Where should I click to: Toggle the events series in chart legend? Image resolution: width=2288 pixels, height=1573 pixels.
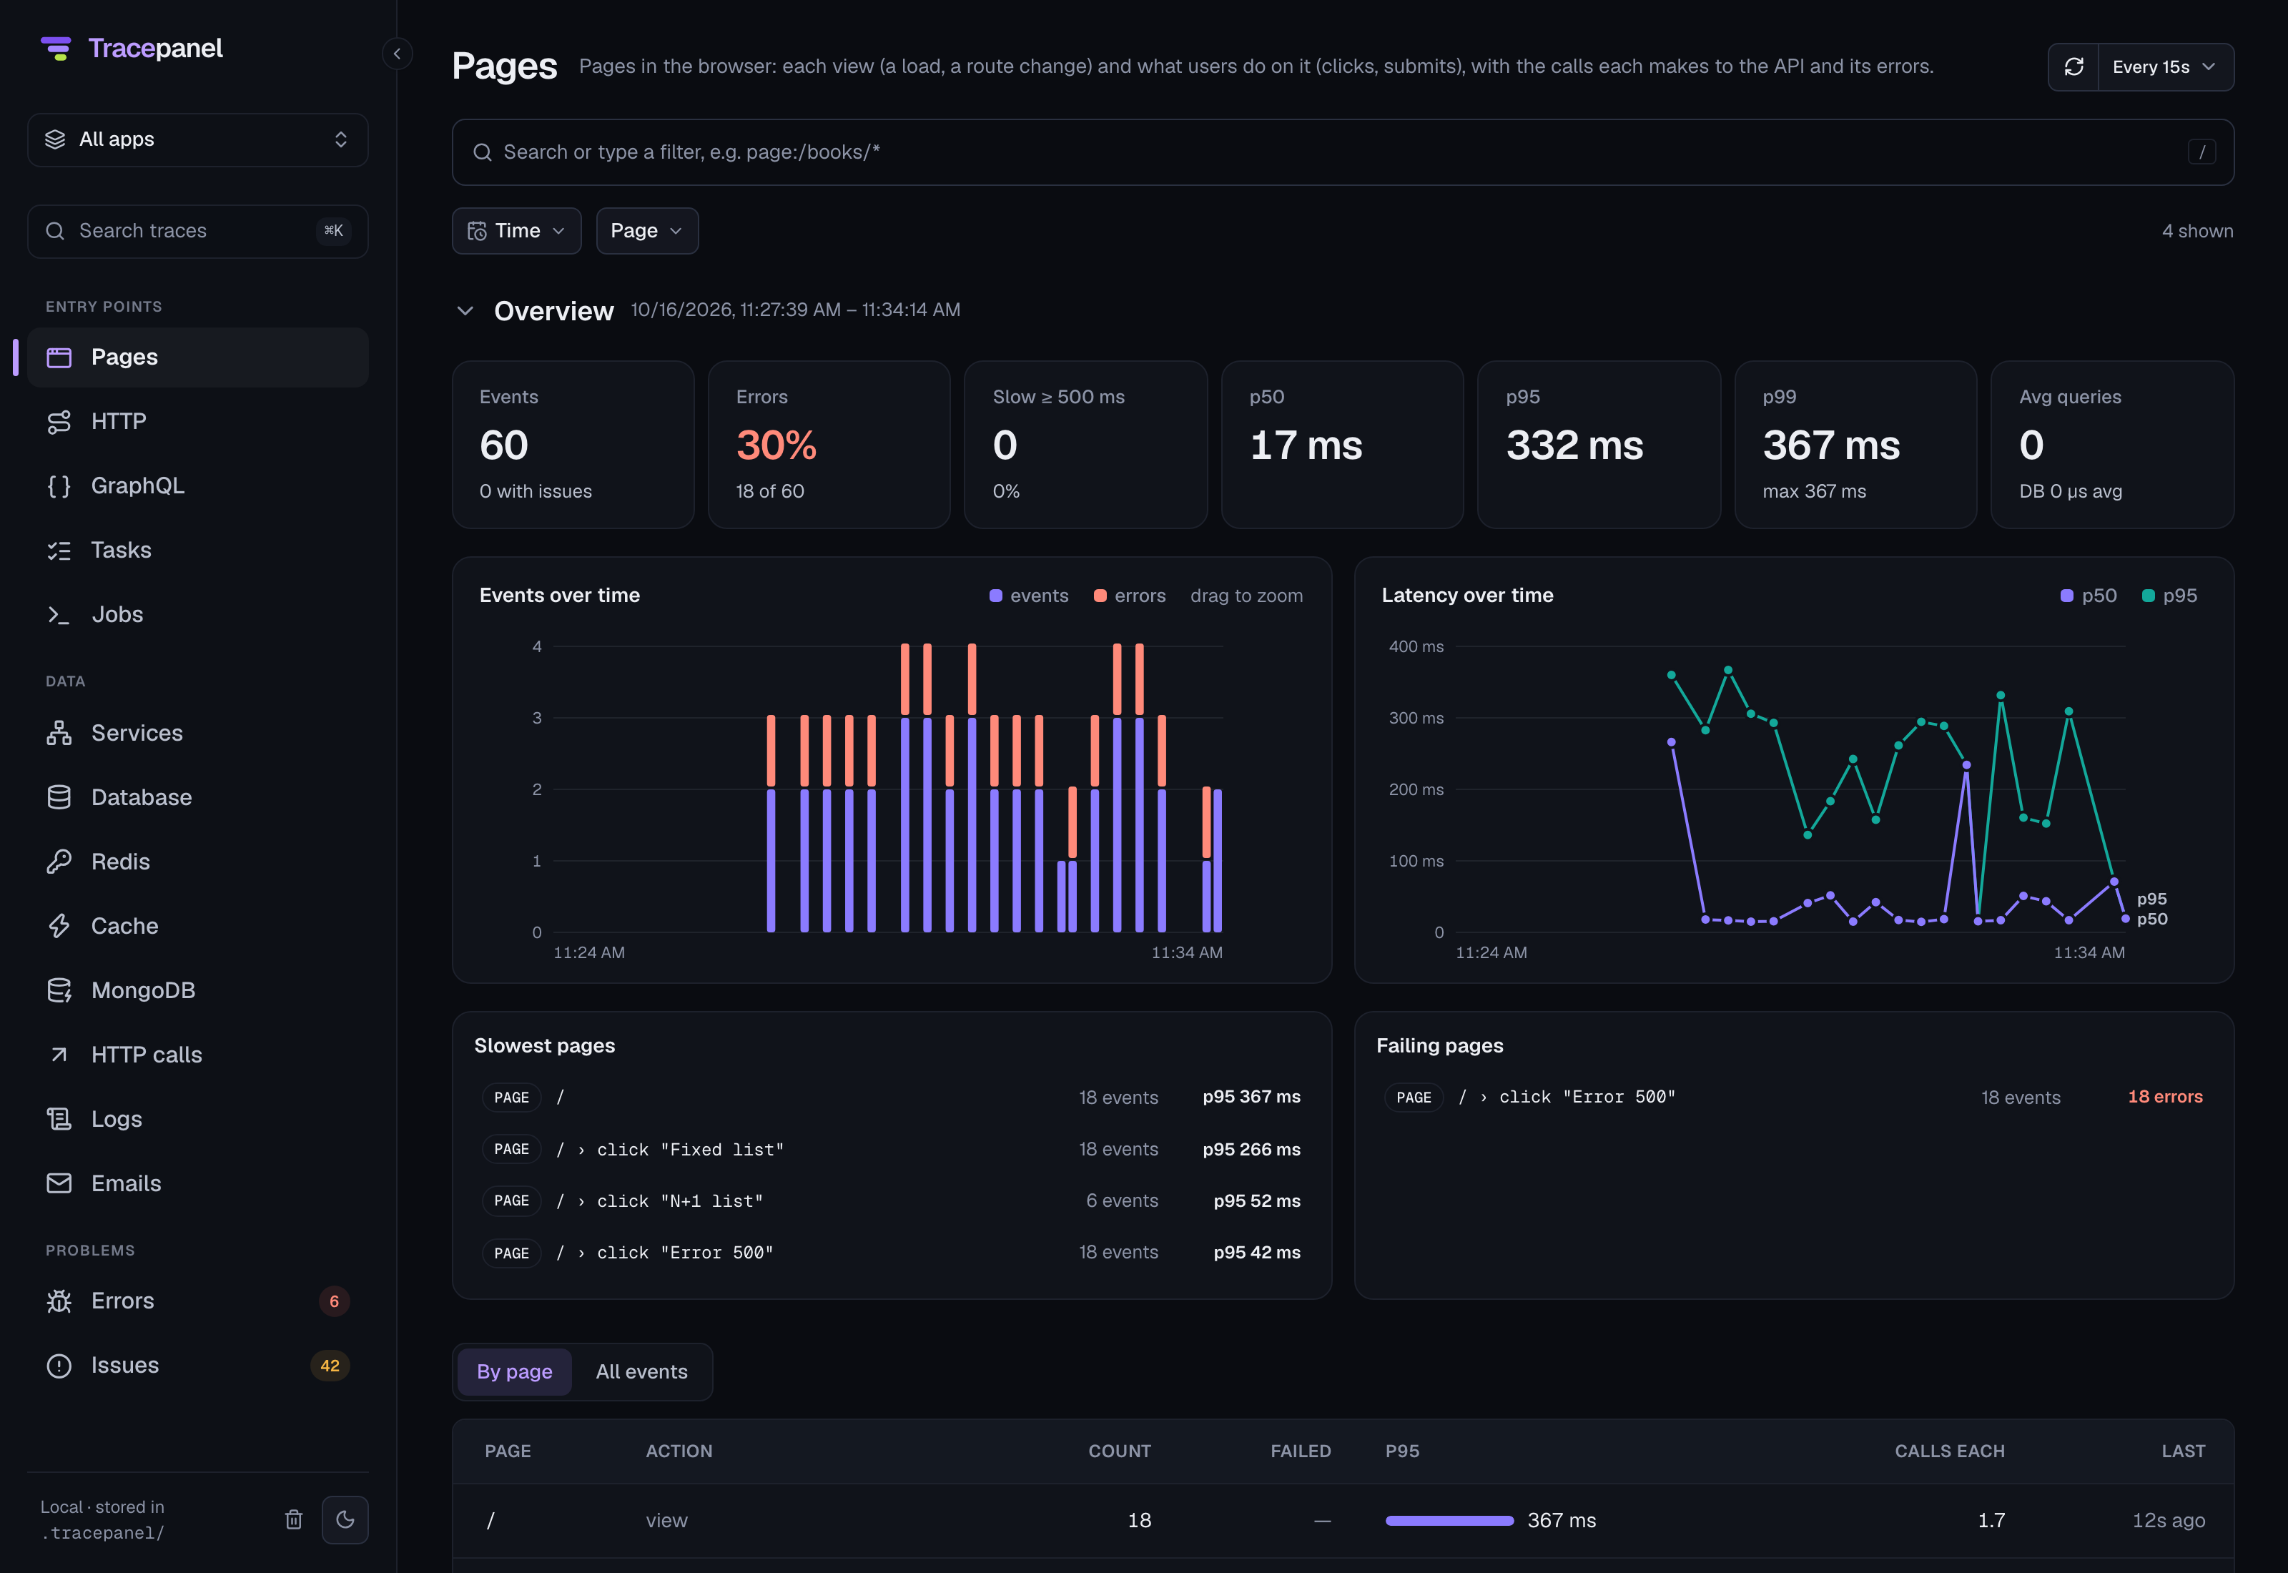click(1029, 596)
